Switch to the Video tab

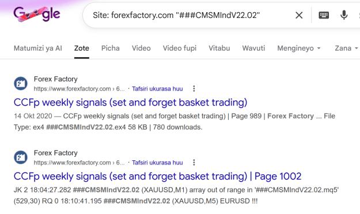[141, 48]
